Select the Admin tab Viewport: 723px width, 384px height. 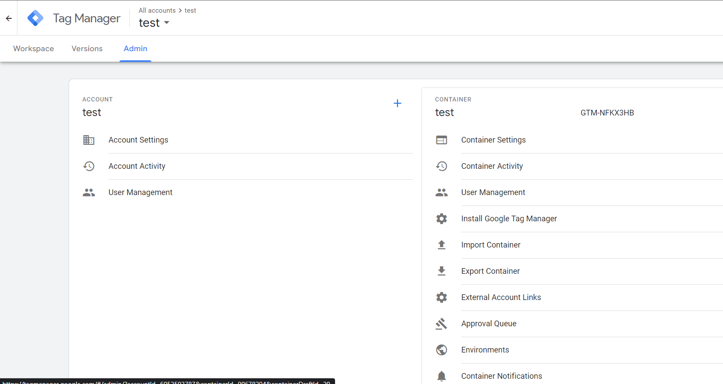[135, 49]
